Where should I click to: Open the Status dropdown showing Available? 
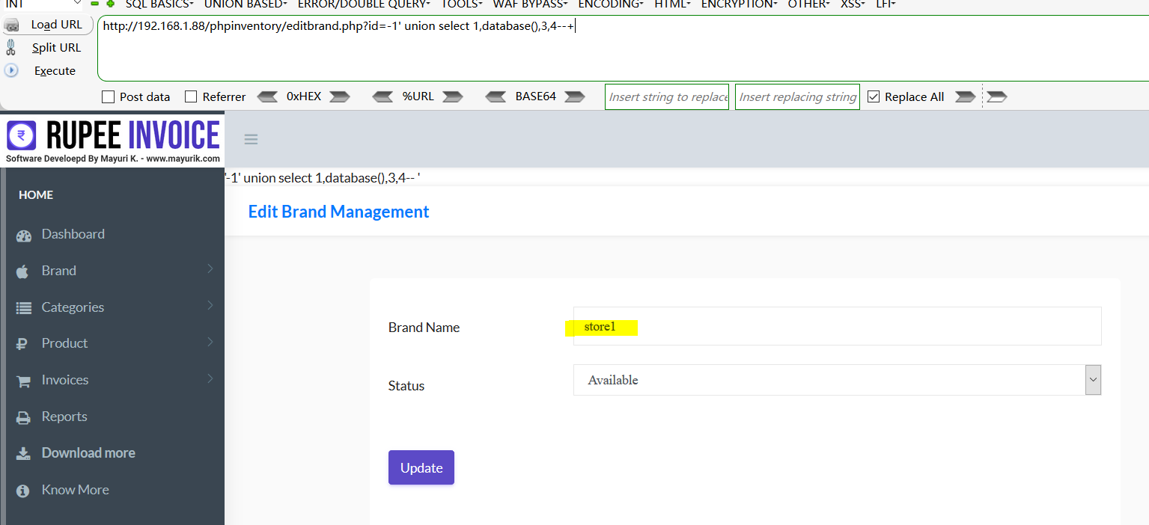point(837,380)
